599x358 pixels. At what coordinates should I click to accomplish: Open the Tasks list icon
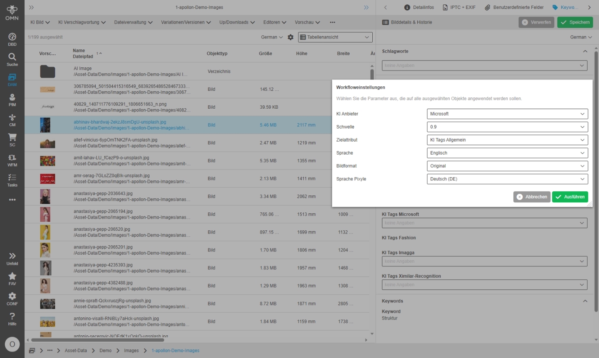12,178
